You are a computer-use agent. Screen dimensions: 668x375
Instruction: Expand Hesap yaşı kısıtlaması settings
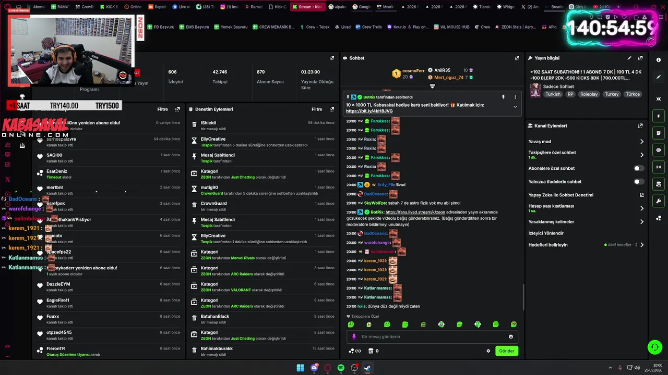(642, 208)
